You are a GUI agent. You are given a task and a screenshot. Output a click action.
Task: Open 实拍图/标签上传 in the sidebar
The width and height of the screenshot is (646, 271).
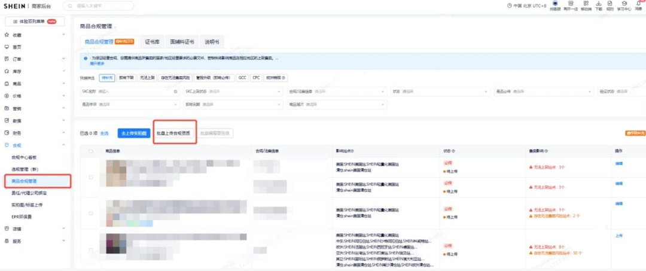[x=27, y=205]
